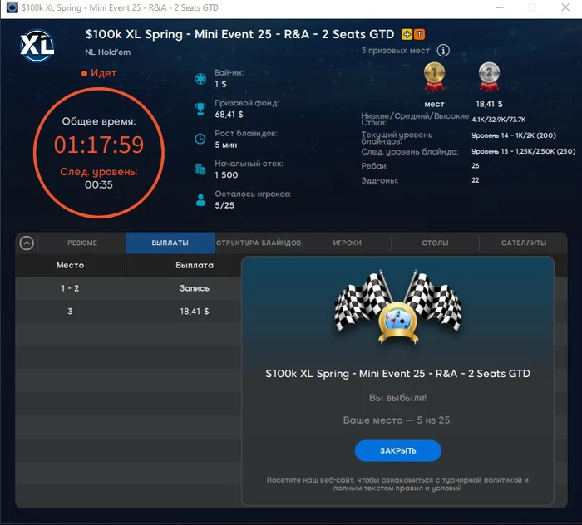This screenshot has width=582, height=525.
Task: Click the buy-in chip icon
Action: [x=200, y=79]
